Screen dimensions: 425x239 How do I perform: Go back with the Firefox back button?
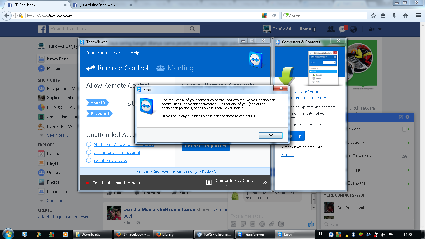[7, 16]
